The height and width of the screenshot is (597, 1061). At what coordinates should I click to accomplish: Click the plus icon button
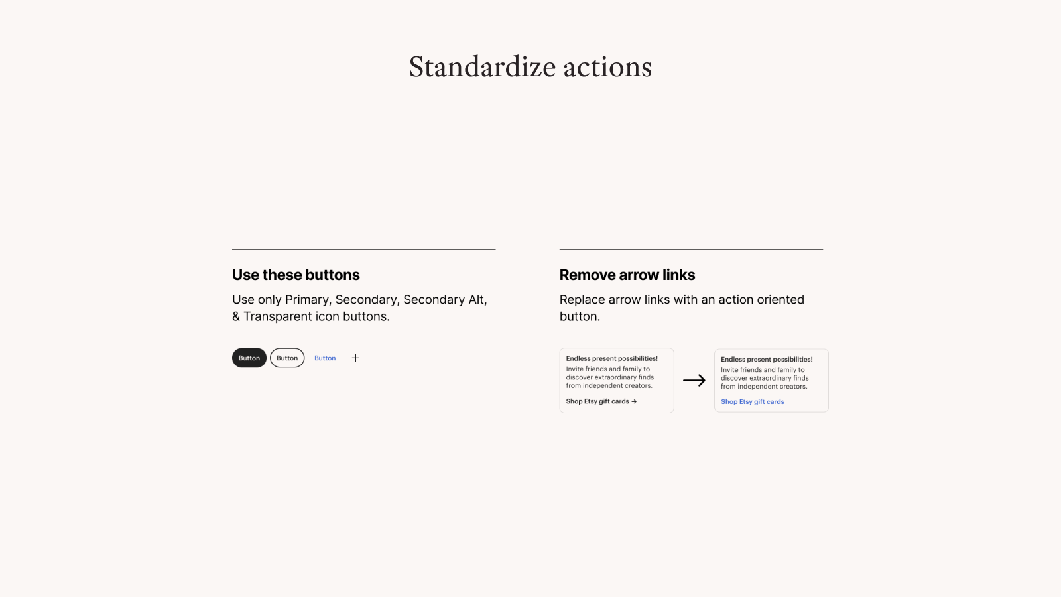(x=355, y=358)
